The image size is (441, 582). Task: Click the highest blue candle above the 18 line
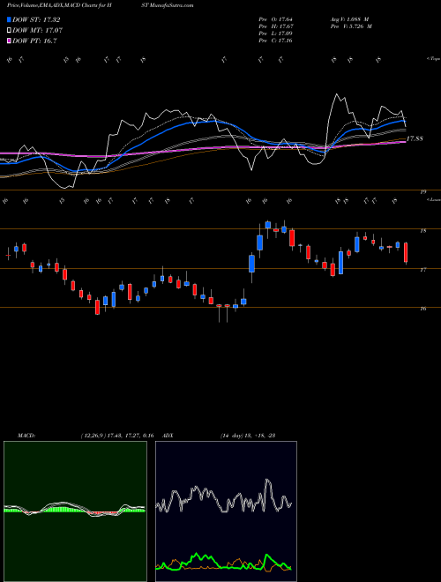267,225
